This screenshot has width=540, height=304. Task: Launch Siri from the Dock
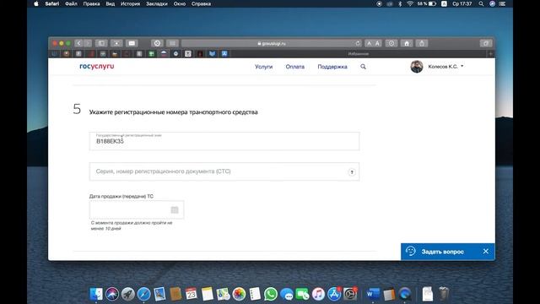[x=112, y=294]
